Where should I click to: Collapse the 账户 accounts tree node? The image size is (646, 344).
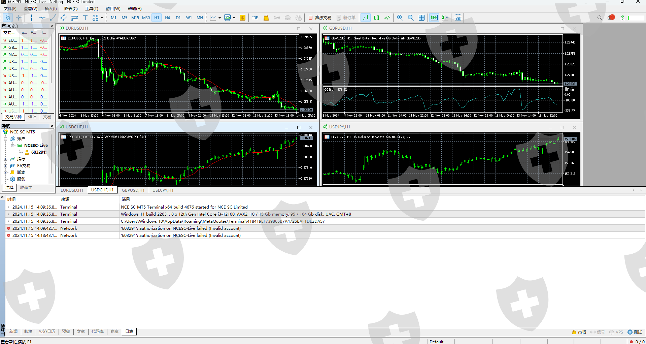tap(6, 139)
